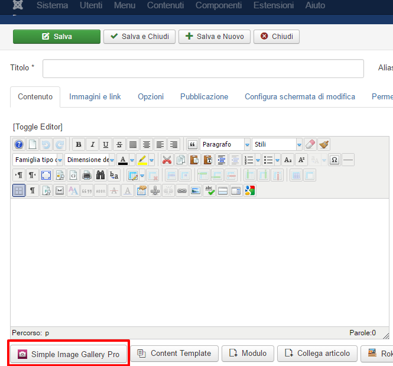Toggle strikethrough formatting
The width and height of the screenshot is (393, 366).
[x=119, y=144]
